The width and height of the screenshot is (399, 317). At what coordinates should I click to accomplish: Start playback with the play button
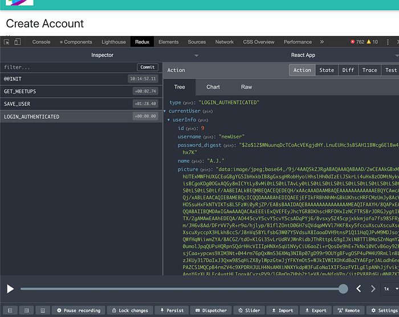(x=10, y=289)
